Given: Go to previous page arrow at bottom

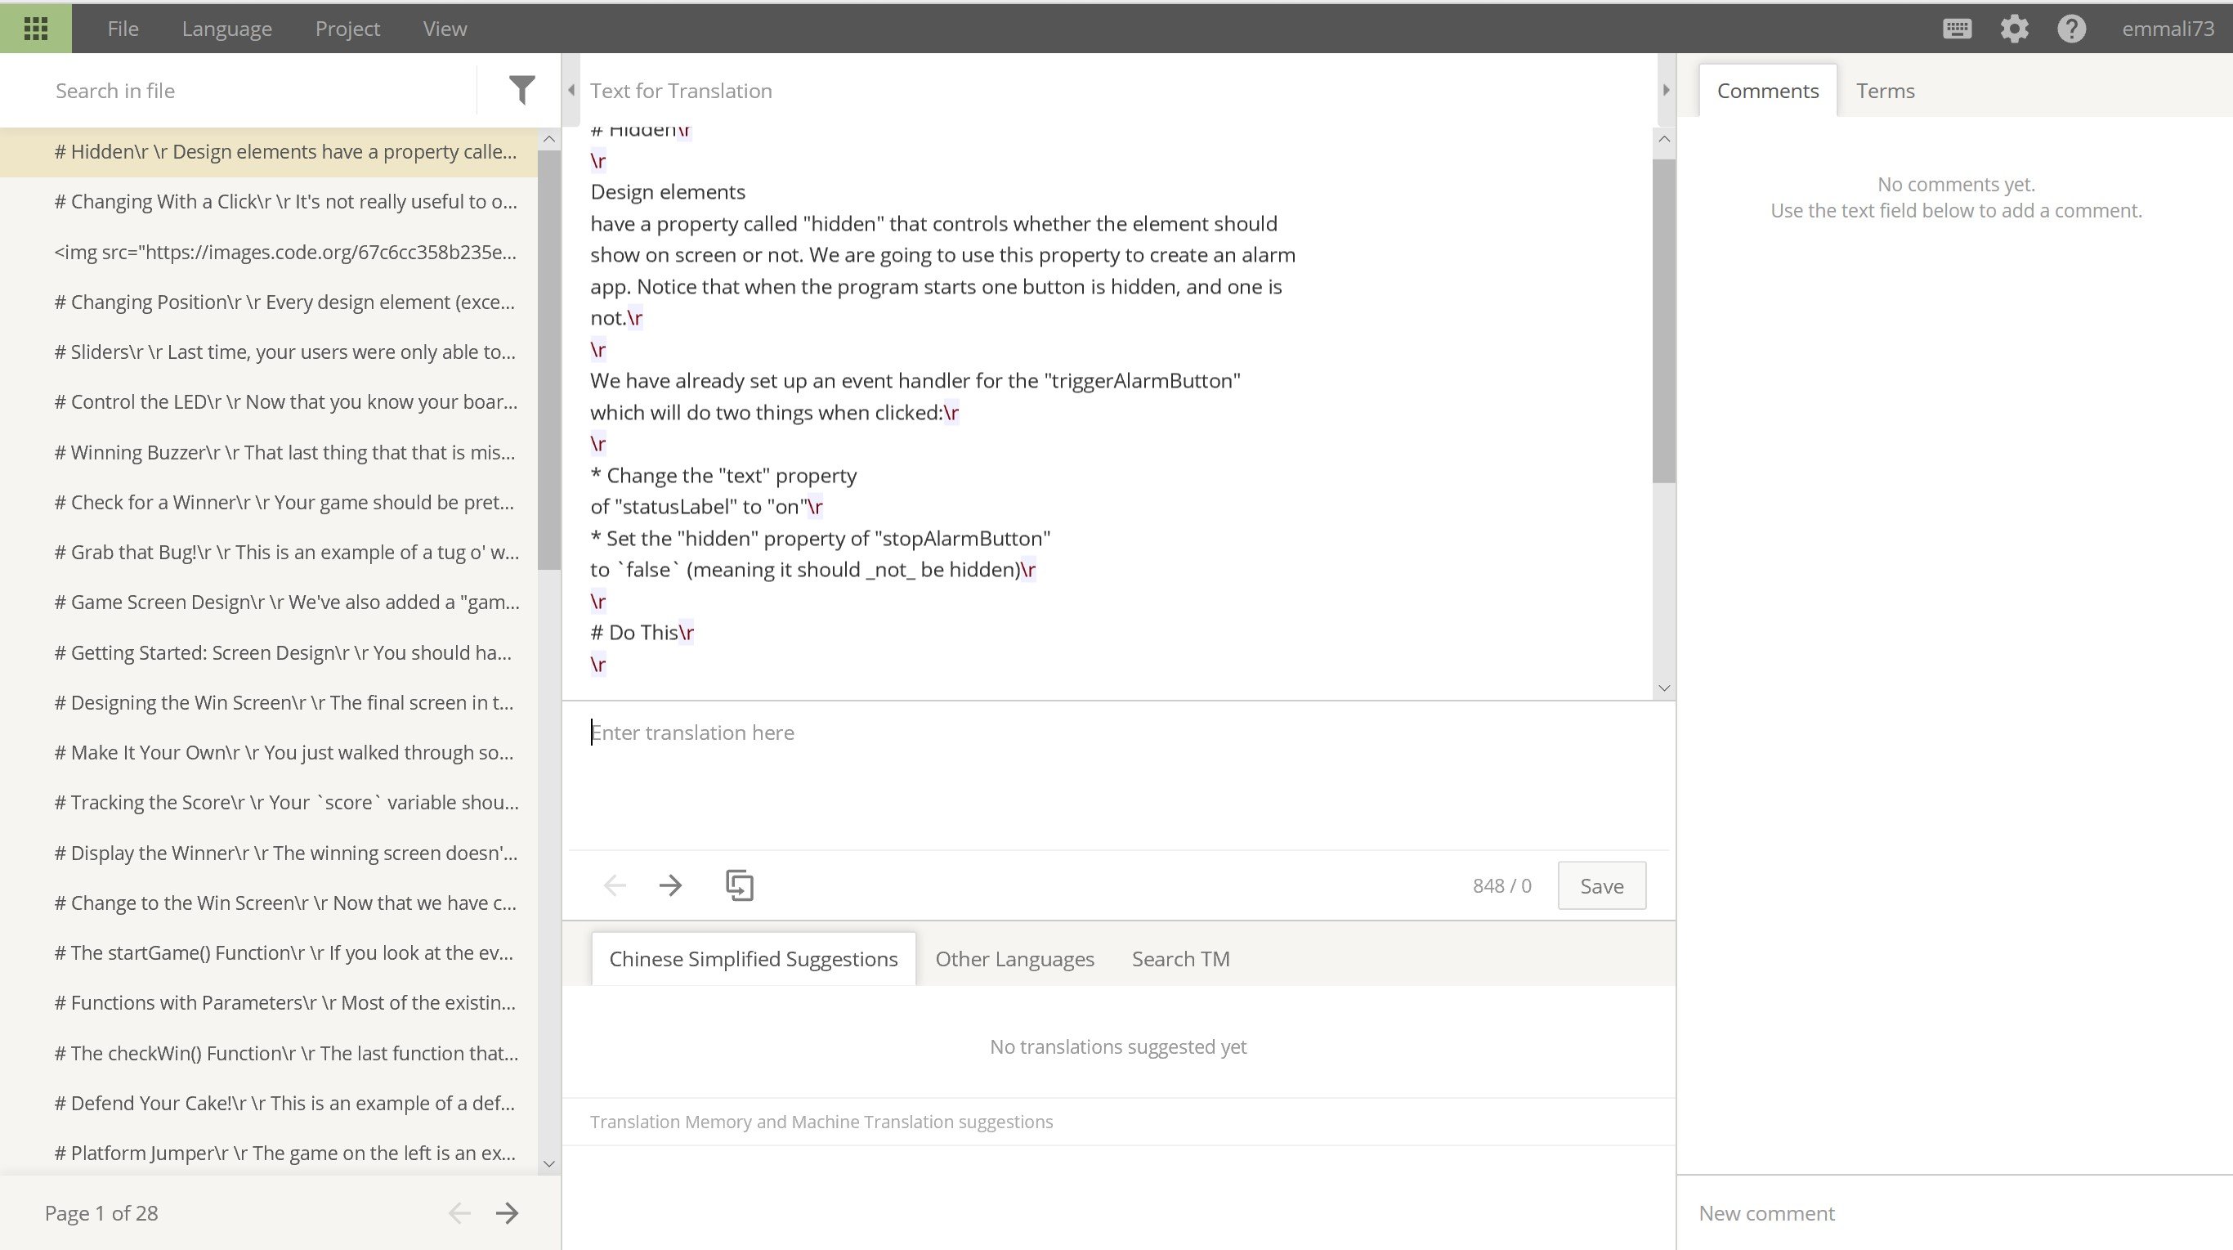Looking at the screenshot, I should [459, 1212].
